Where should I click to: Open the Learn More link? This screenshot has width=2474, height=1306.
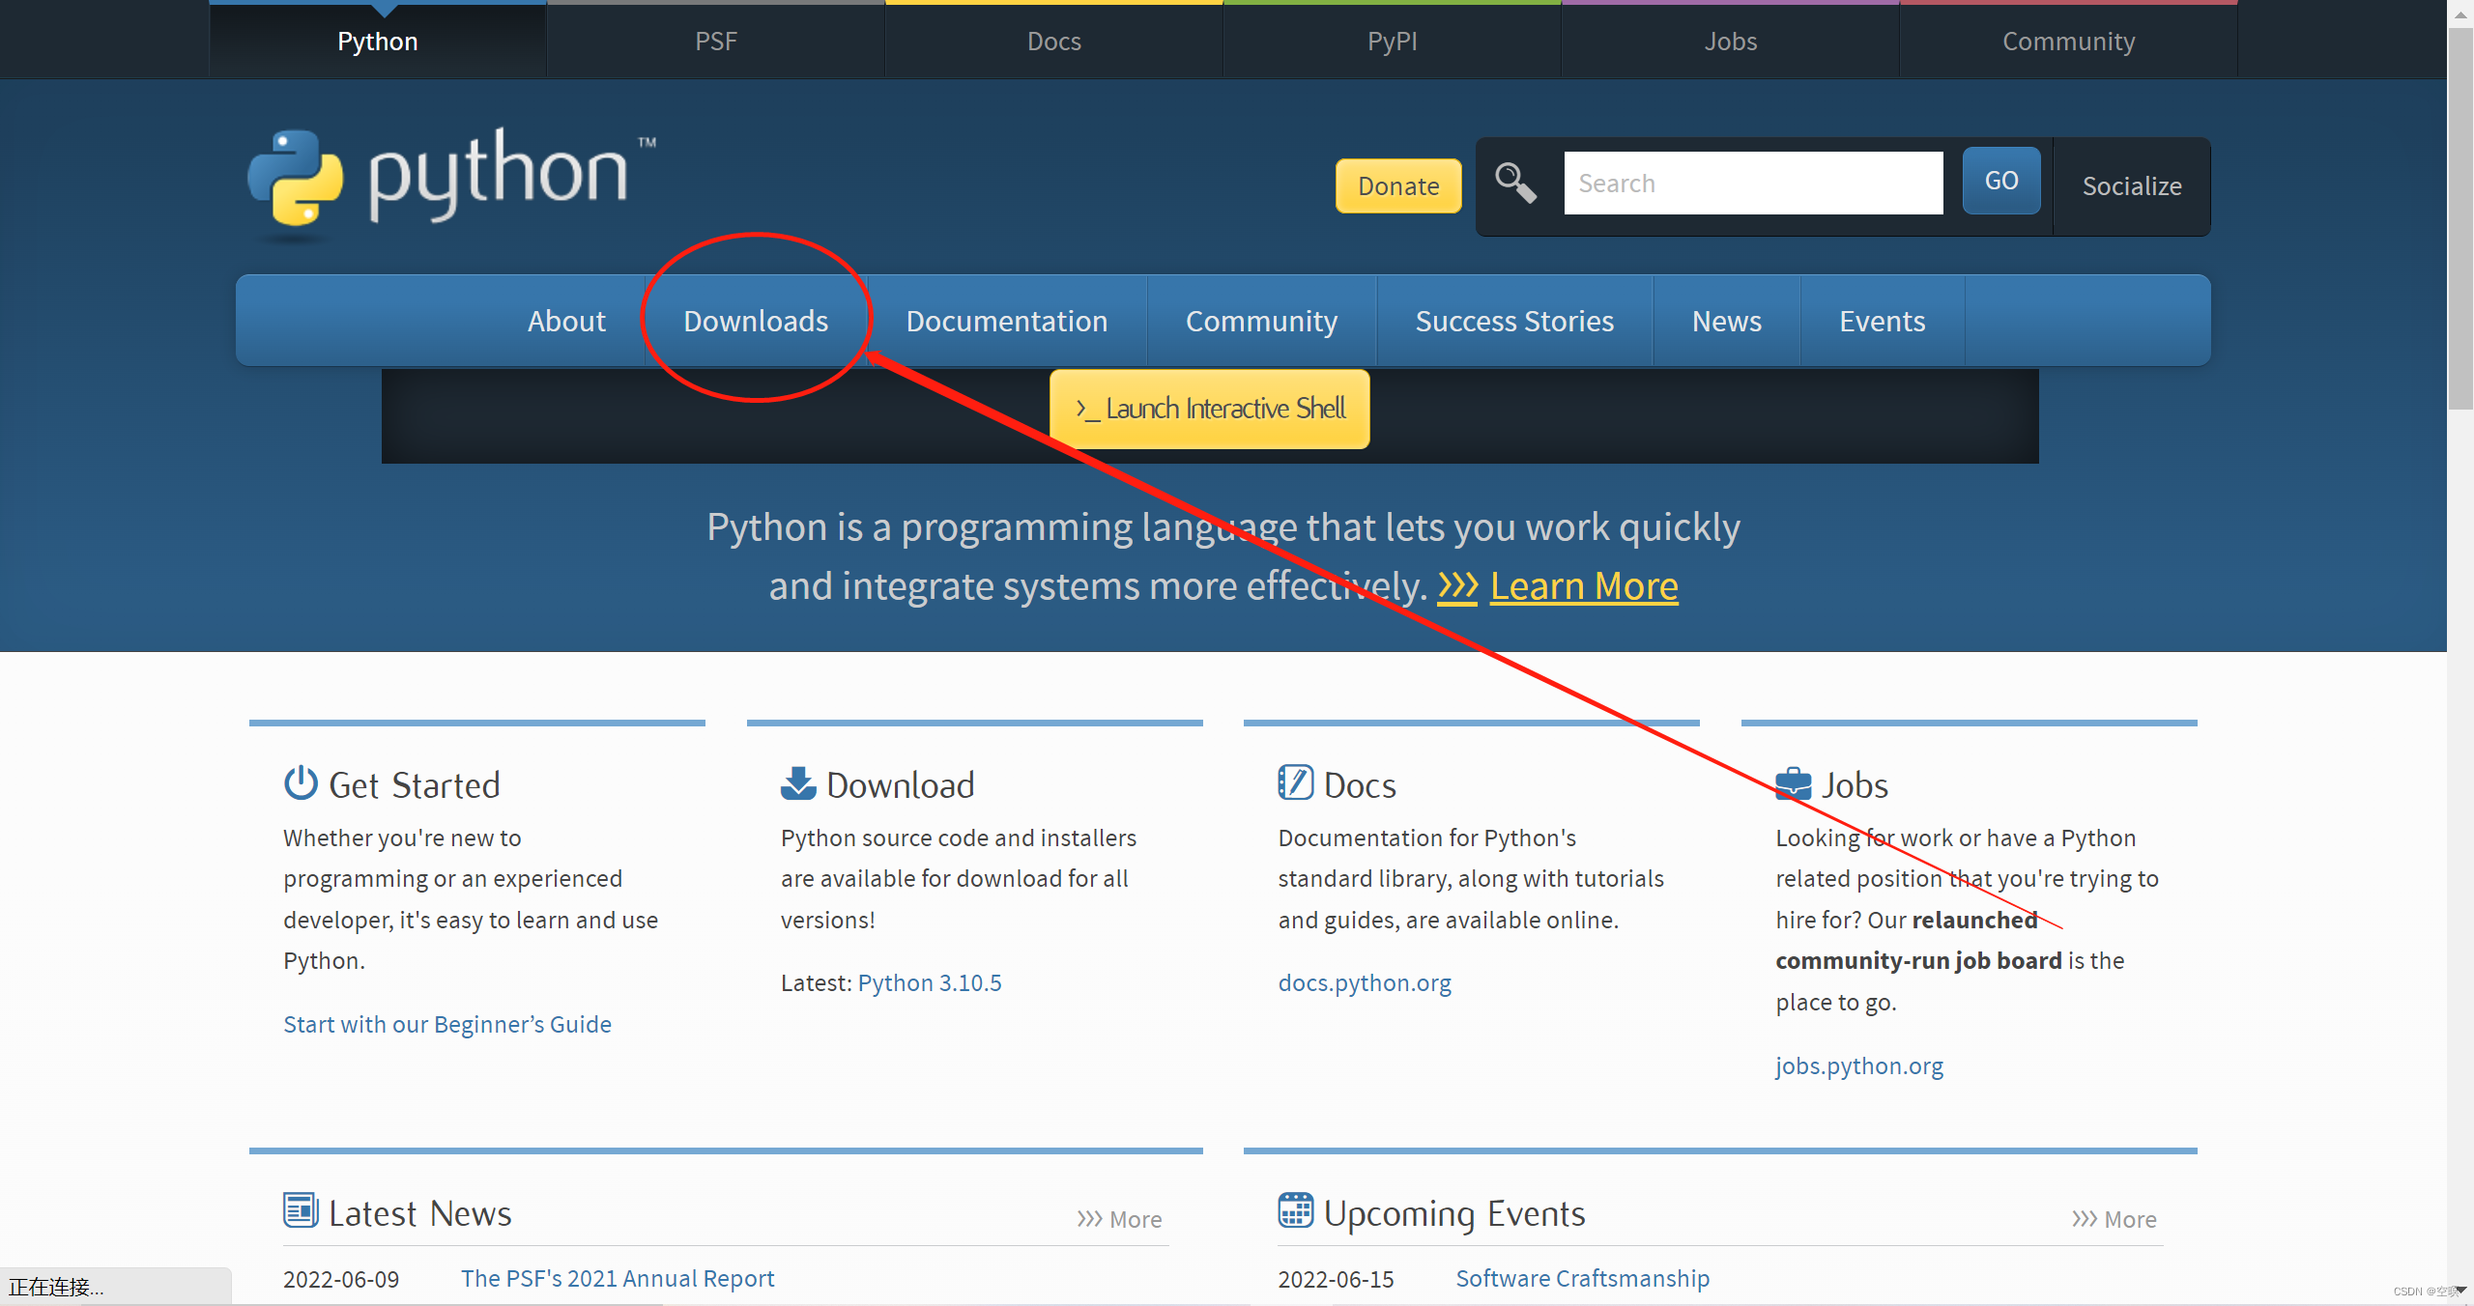click(1583, 584)
